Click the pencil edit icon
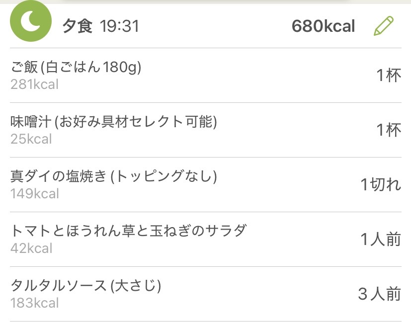Viewport: 411px width, 325px height. click(383, 26)
